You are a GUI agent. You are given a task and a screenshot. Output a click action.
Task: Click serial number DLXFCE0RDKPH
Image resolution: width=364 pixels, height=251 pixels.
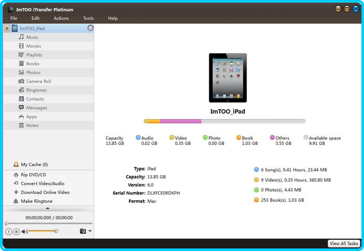pyautogui.click(x=164, y=193)
